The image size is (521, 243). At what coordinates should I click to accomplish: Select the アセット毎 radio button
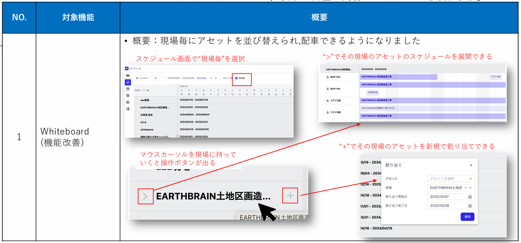(220, 78)
